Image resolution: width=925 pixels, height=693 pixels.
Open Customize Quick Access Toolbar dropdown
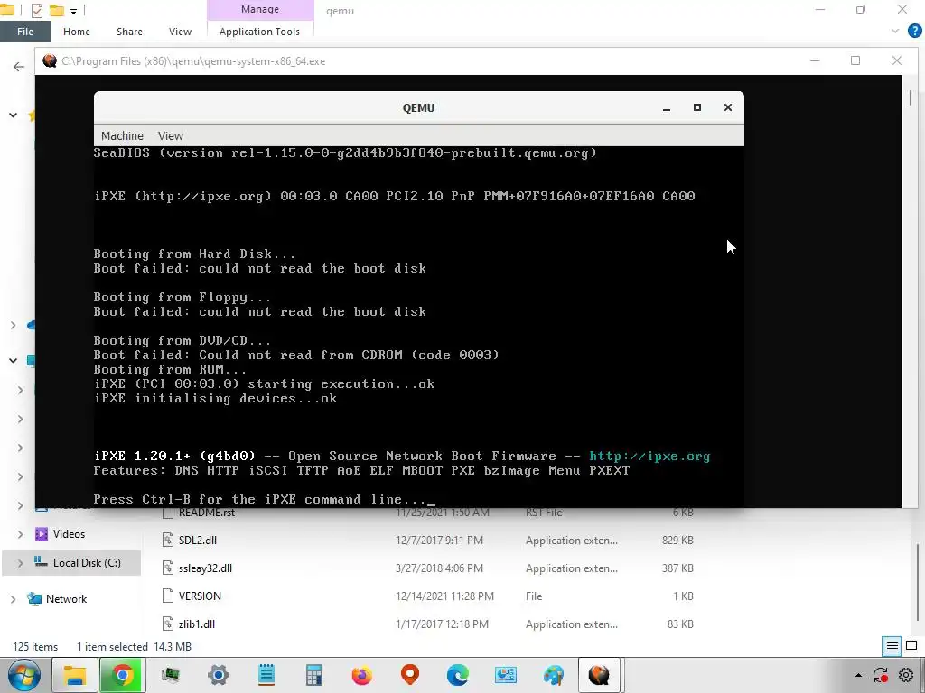[x=73, y=11]
